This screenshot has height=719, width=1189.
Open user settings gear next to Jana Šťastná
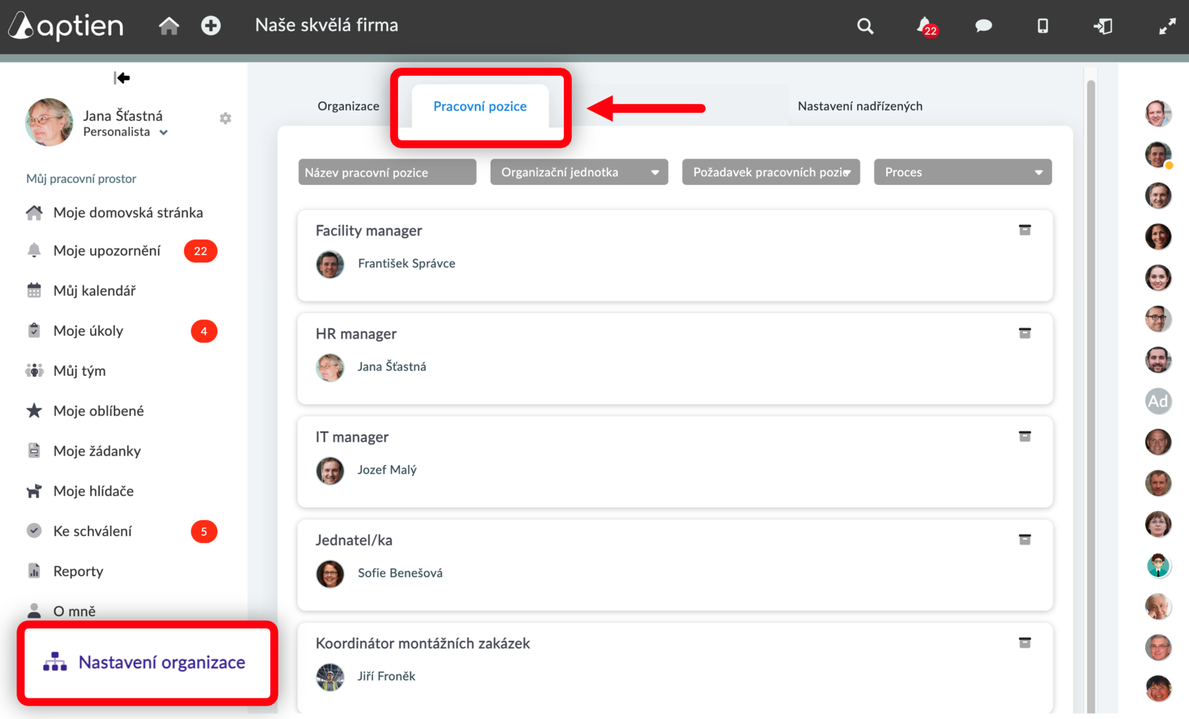pyautogui.click(x=226, y=118)
